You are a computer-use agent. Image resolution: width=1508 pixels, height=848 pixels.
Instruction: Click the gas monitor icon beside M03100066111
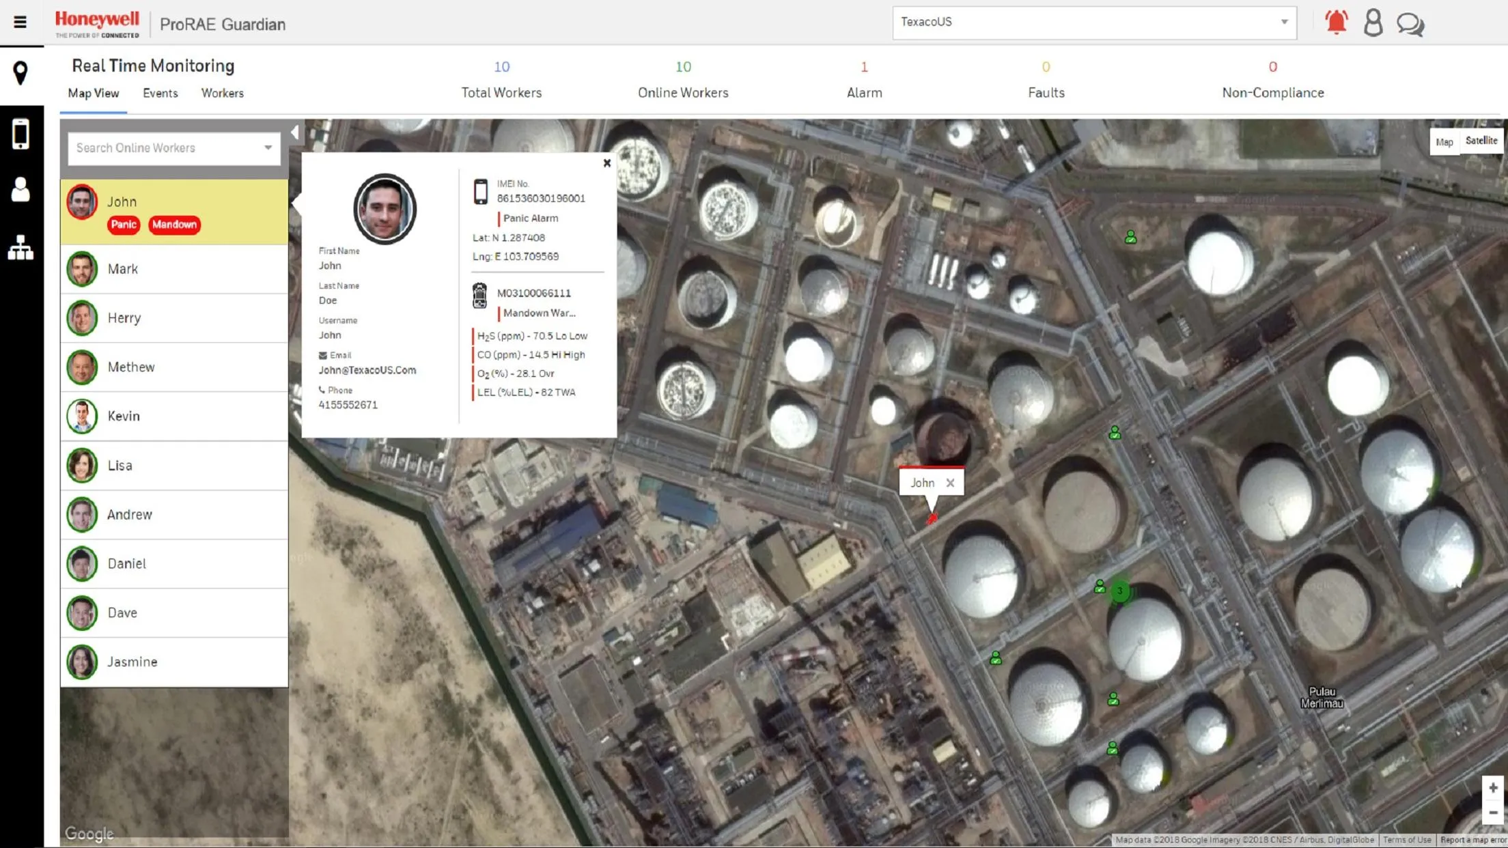coord(480,296)
